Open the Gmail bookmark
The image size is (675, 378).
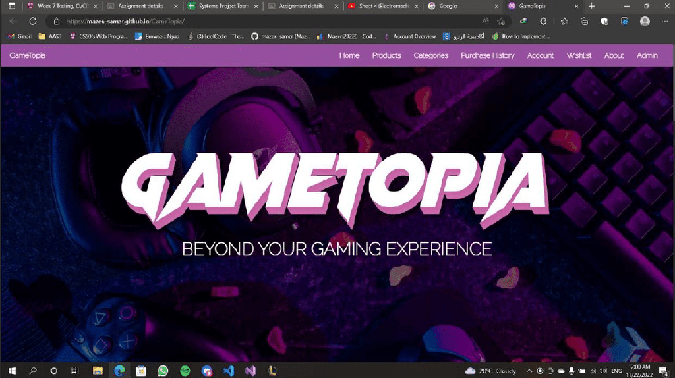tap(20, 36)
